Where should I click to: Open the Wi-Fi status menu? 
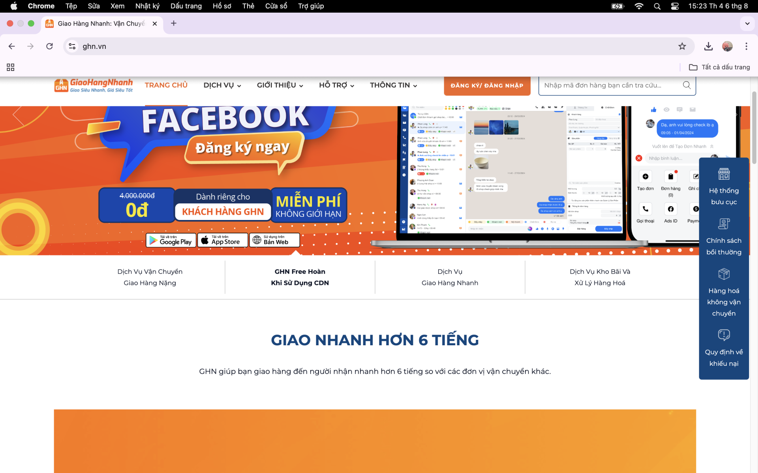coord(639,6)
